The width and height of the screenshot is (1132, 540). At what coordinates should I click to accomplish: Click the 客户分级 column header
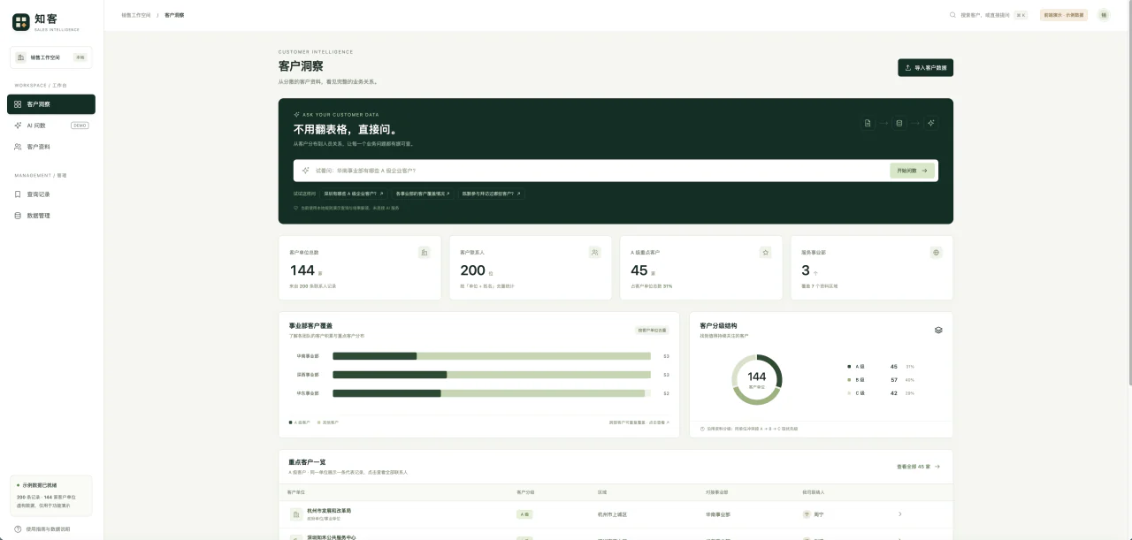point(525,491)
